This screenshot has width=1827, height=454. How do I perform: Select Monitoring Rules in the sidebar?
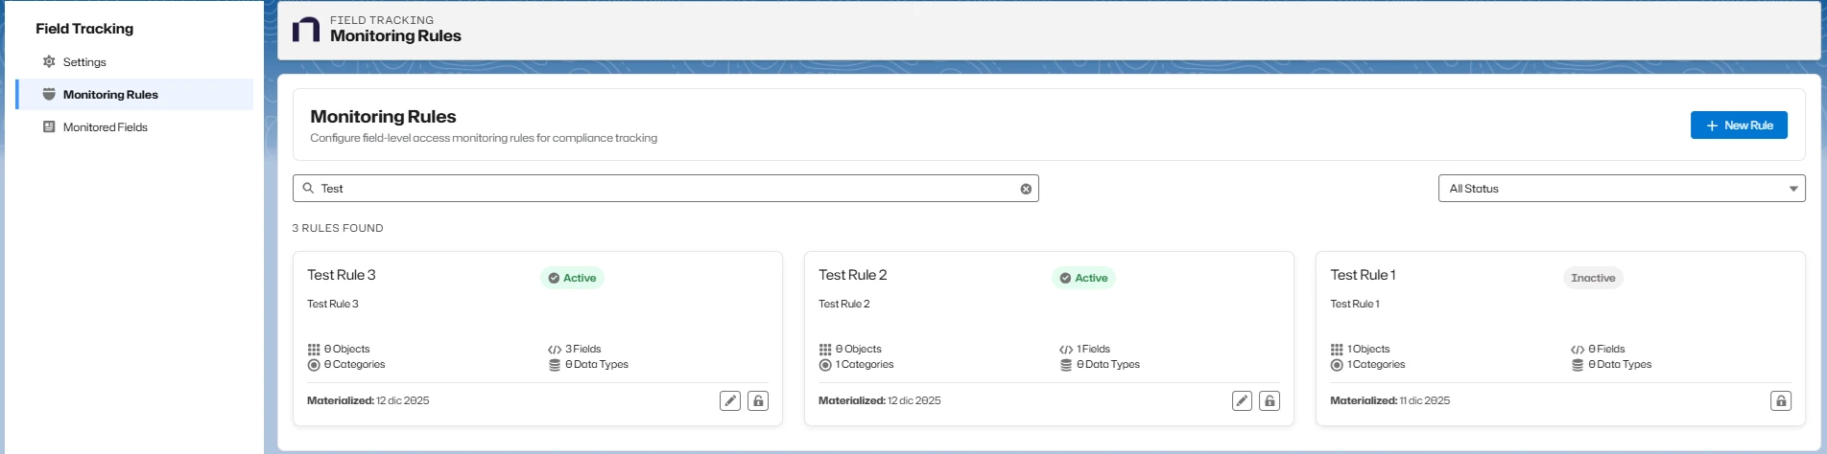[x=110, y=95]
